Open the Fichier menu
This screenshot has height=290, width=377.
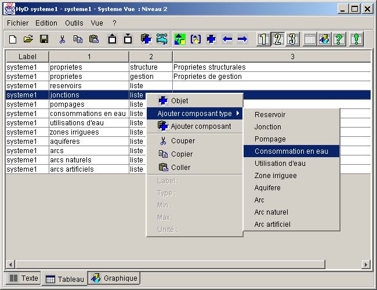click(17, 23)
